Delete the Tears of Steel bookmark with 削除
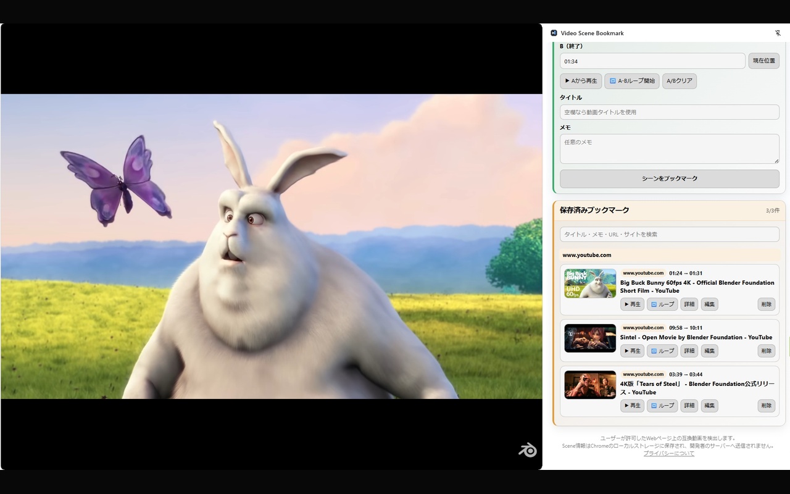This screenshot has width=790, height=494. (766, 406)
